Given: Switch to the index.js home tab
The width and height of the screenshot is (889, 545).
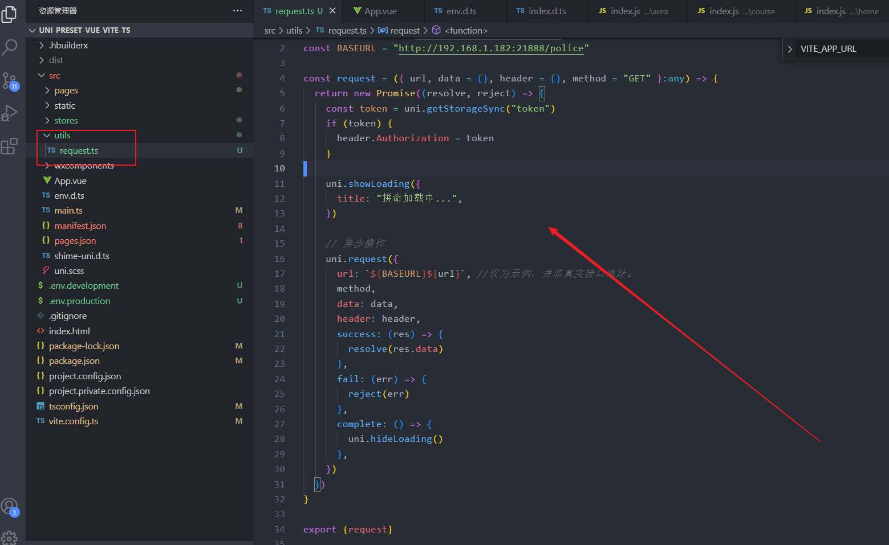Looking at the screenshot, I should click(x=842, y=11).
